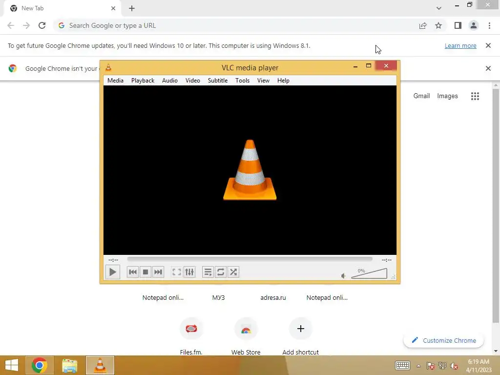Show hidden tray icons
This screenshot has height=375, width=500.
[x=418, y=366]
